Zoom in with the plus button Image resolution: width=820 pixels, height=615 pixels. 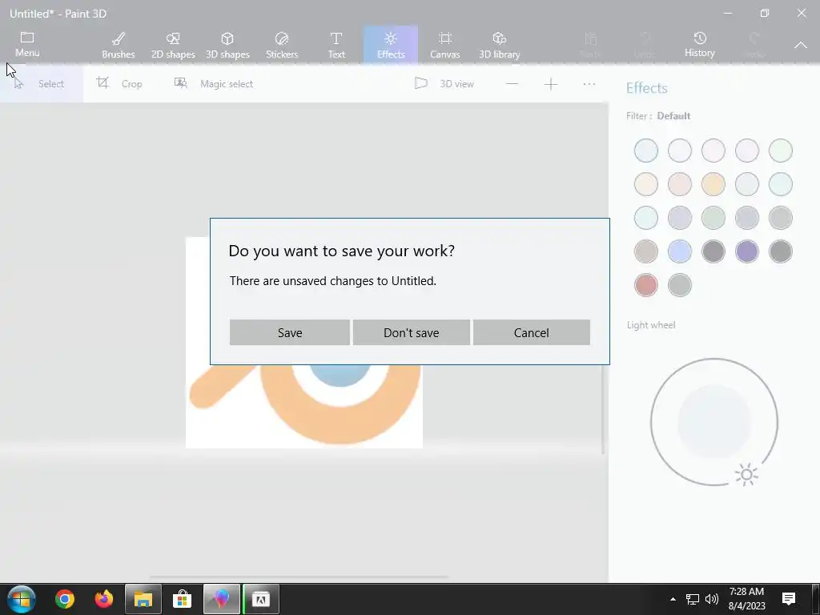coord(551,83)
